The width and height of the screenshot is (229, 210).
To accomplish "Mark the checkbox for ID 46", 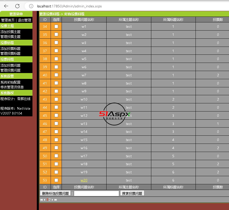I will click(56, 123).
